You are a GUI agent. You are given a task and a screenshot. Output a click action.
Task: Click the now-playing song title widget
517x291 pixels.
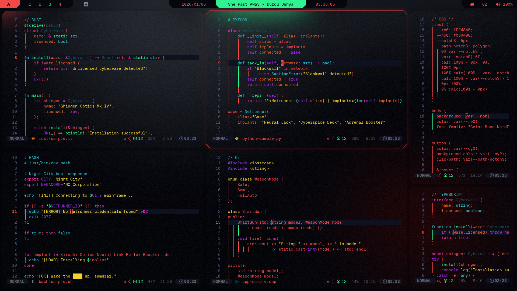pyautogui.click(x=260, y=4)
